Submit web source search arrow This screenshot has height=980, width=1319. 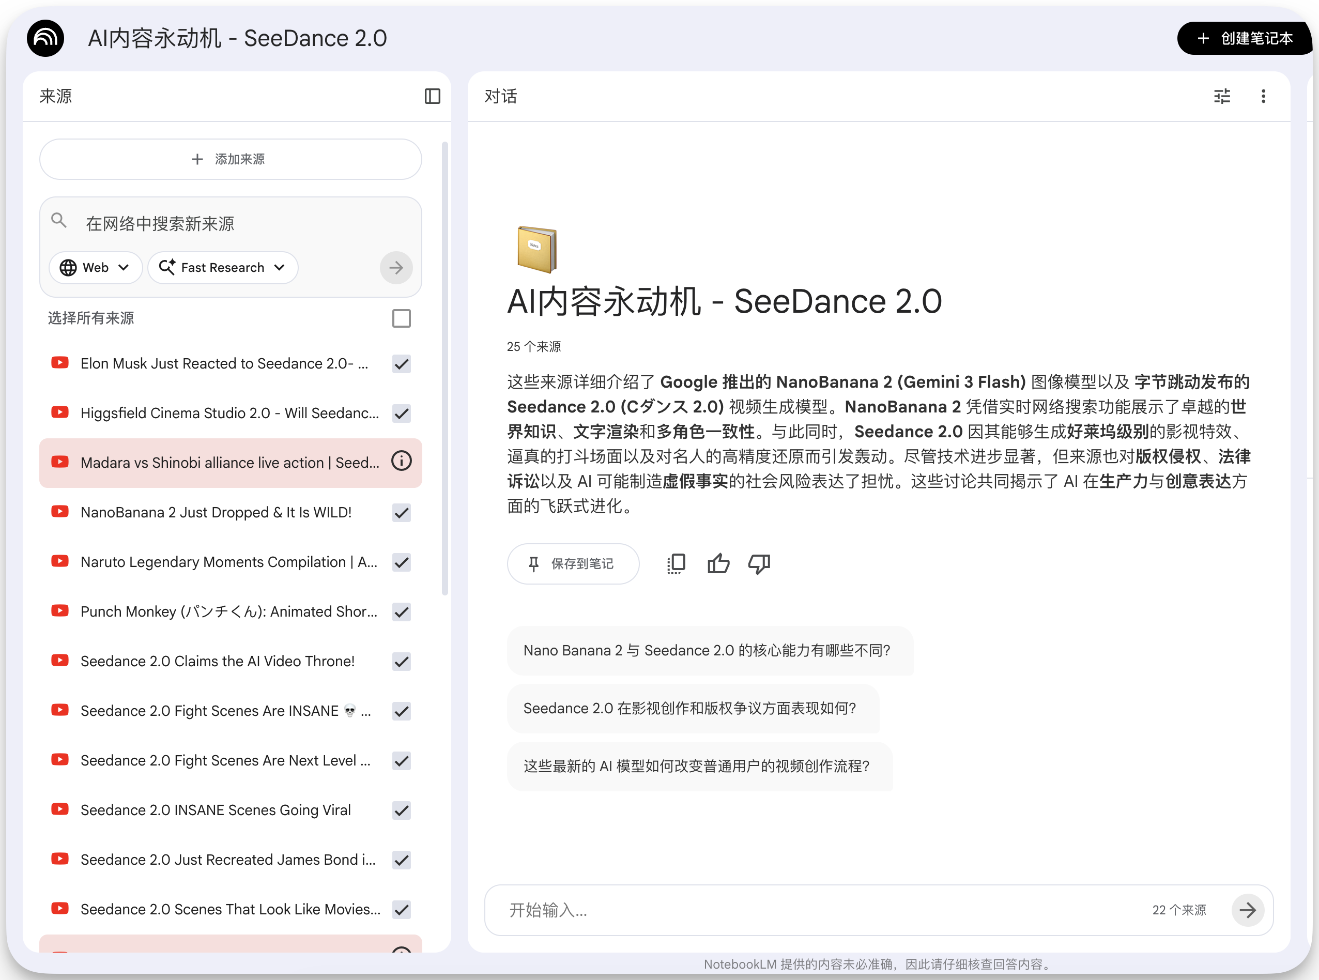[396, 268]
